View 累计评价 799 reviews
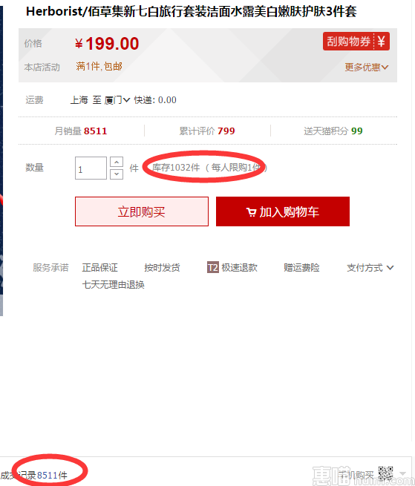This screenshot has height=486, width=415. (207, 131)
